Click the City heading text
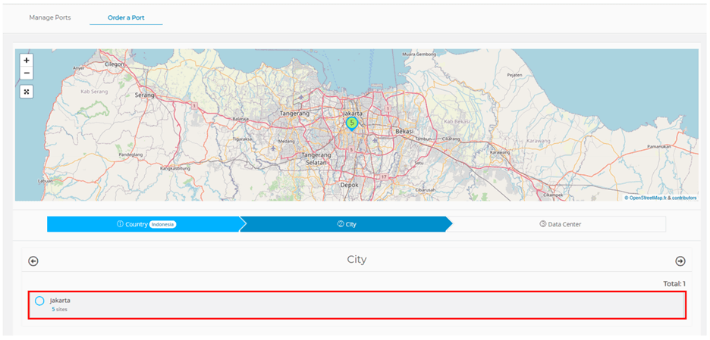Viewport: 710px width, 340px height. pos(357,260)
